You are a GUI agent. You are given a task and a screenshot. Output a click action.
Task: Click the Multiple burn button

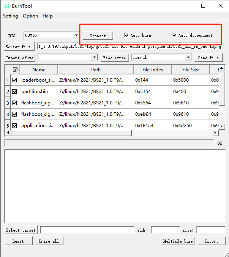click(178, 241)
